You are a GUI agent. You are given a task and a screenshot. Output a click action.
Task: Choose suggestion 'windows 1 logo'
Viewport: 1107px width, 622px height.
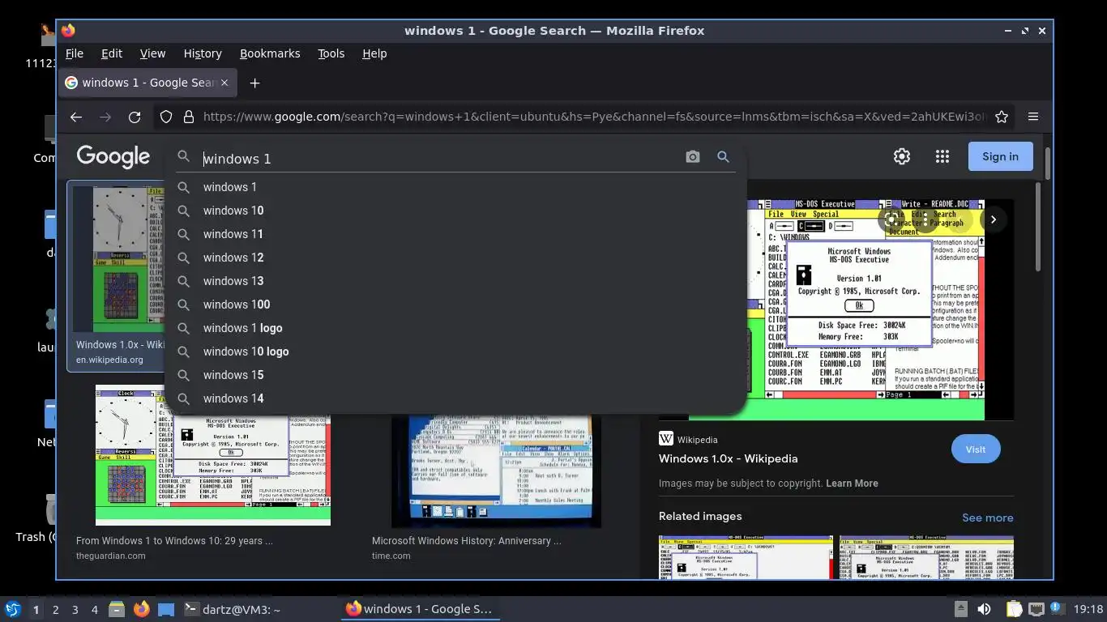coord(455,328)
